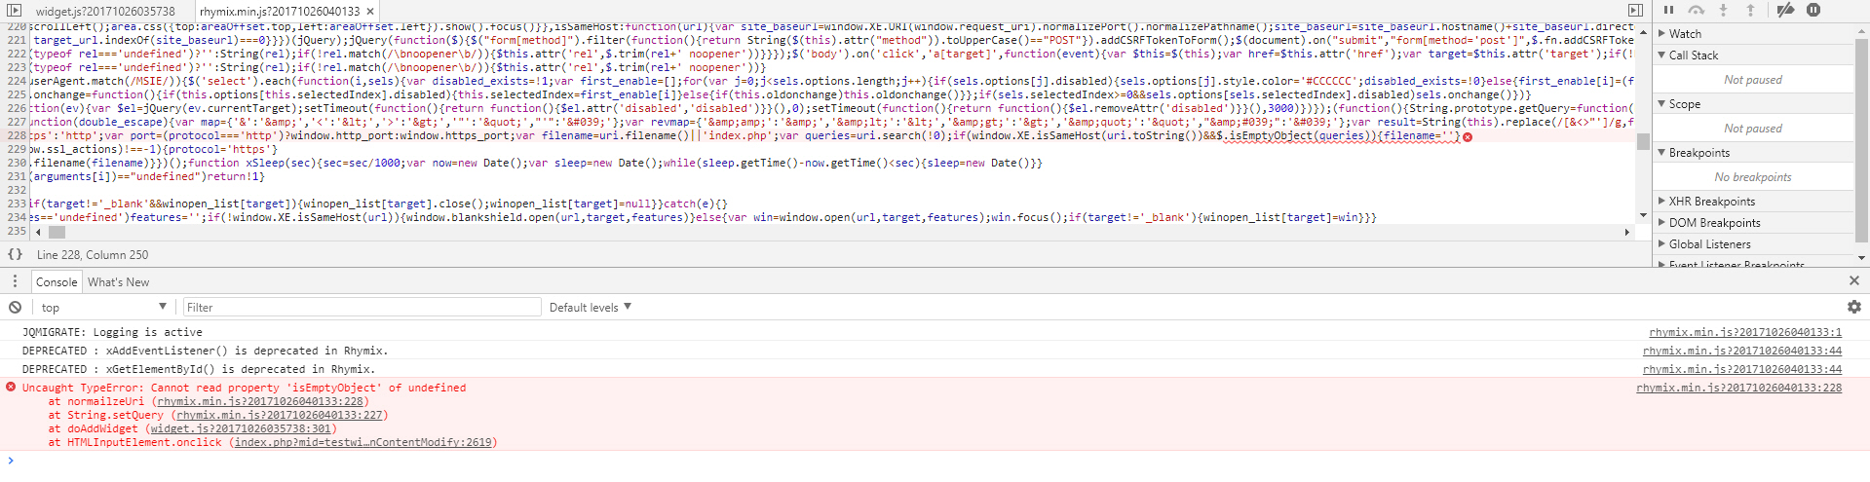
Task: Open console settings gear
Action: coord(1853,307)
